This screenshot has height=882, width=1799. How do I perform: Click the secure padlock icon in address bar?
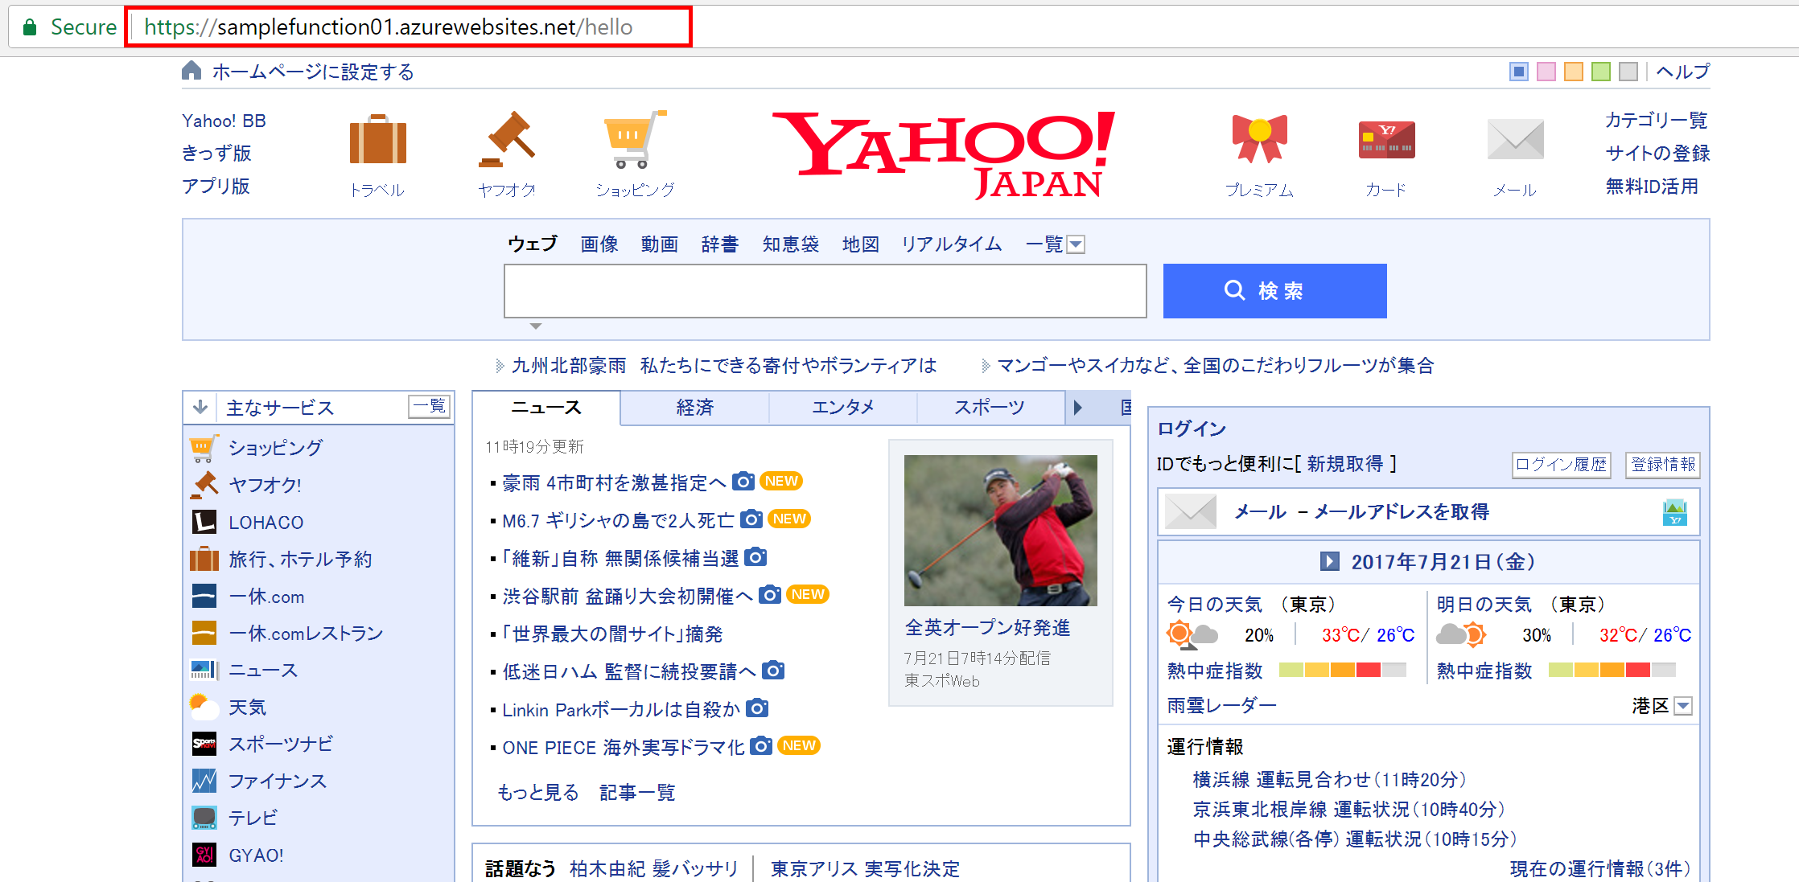(30, 27)
